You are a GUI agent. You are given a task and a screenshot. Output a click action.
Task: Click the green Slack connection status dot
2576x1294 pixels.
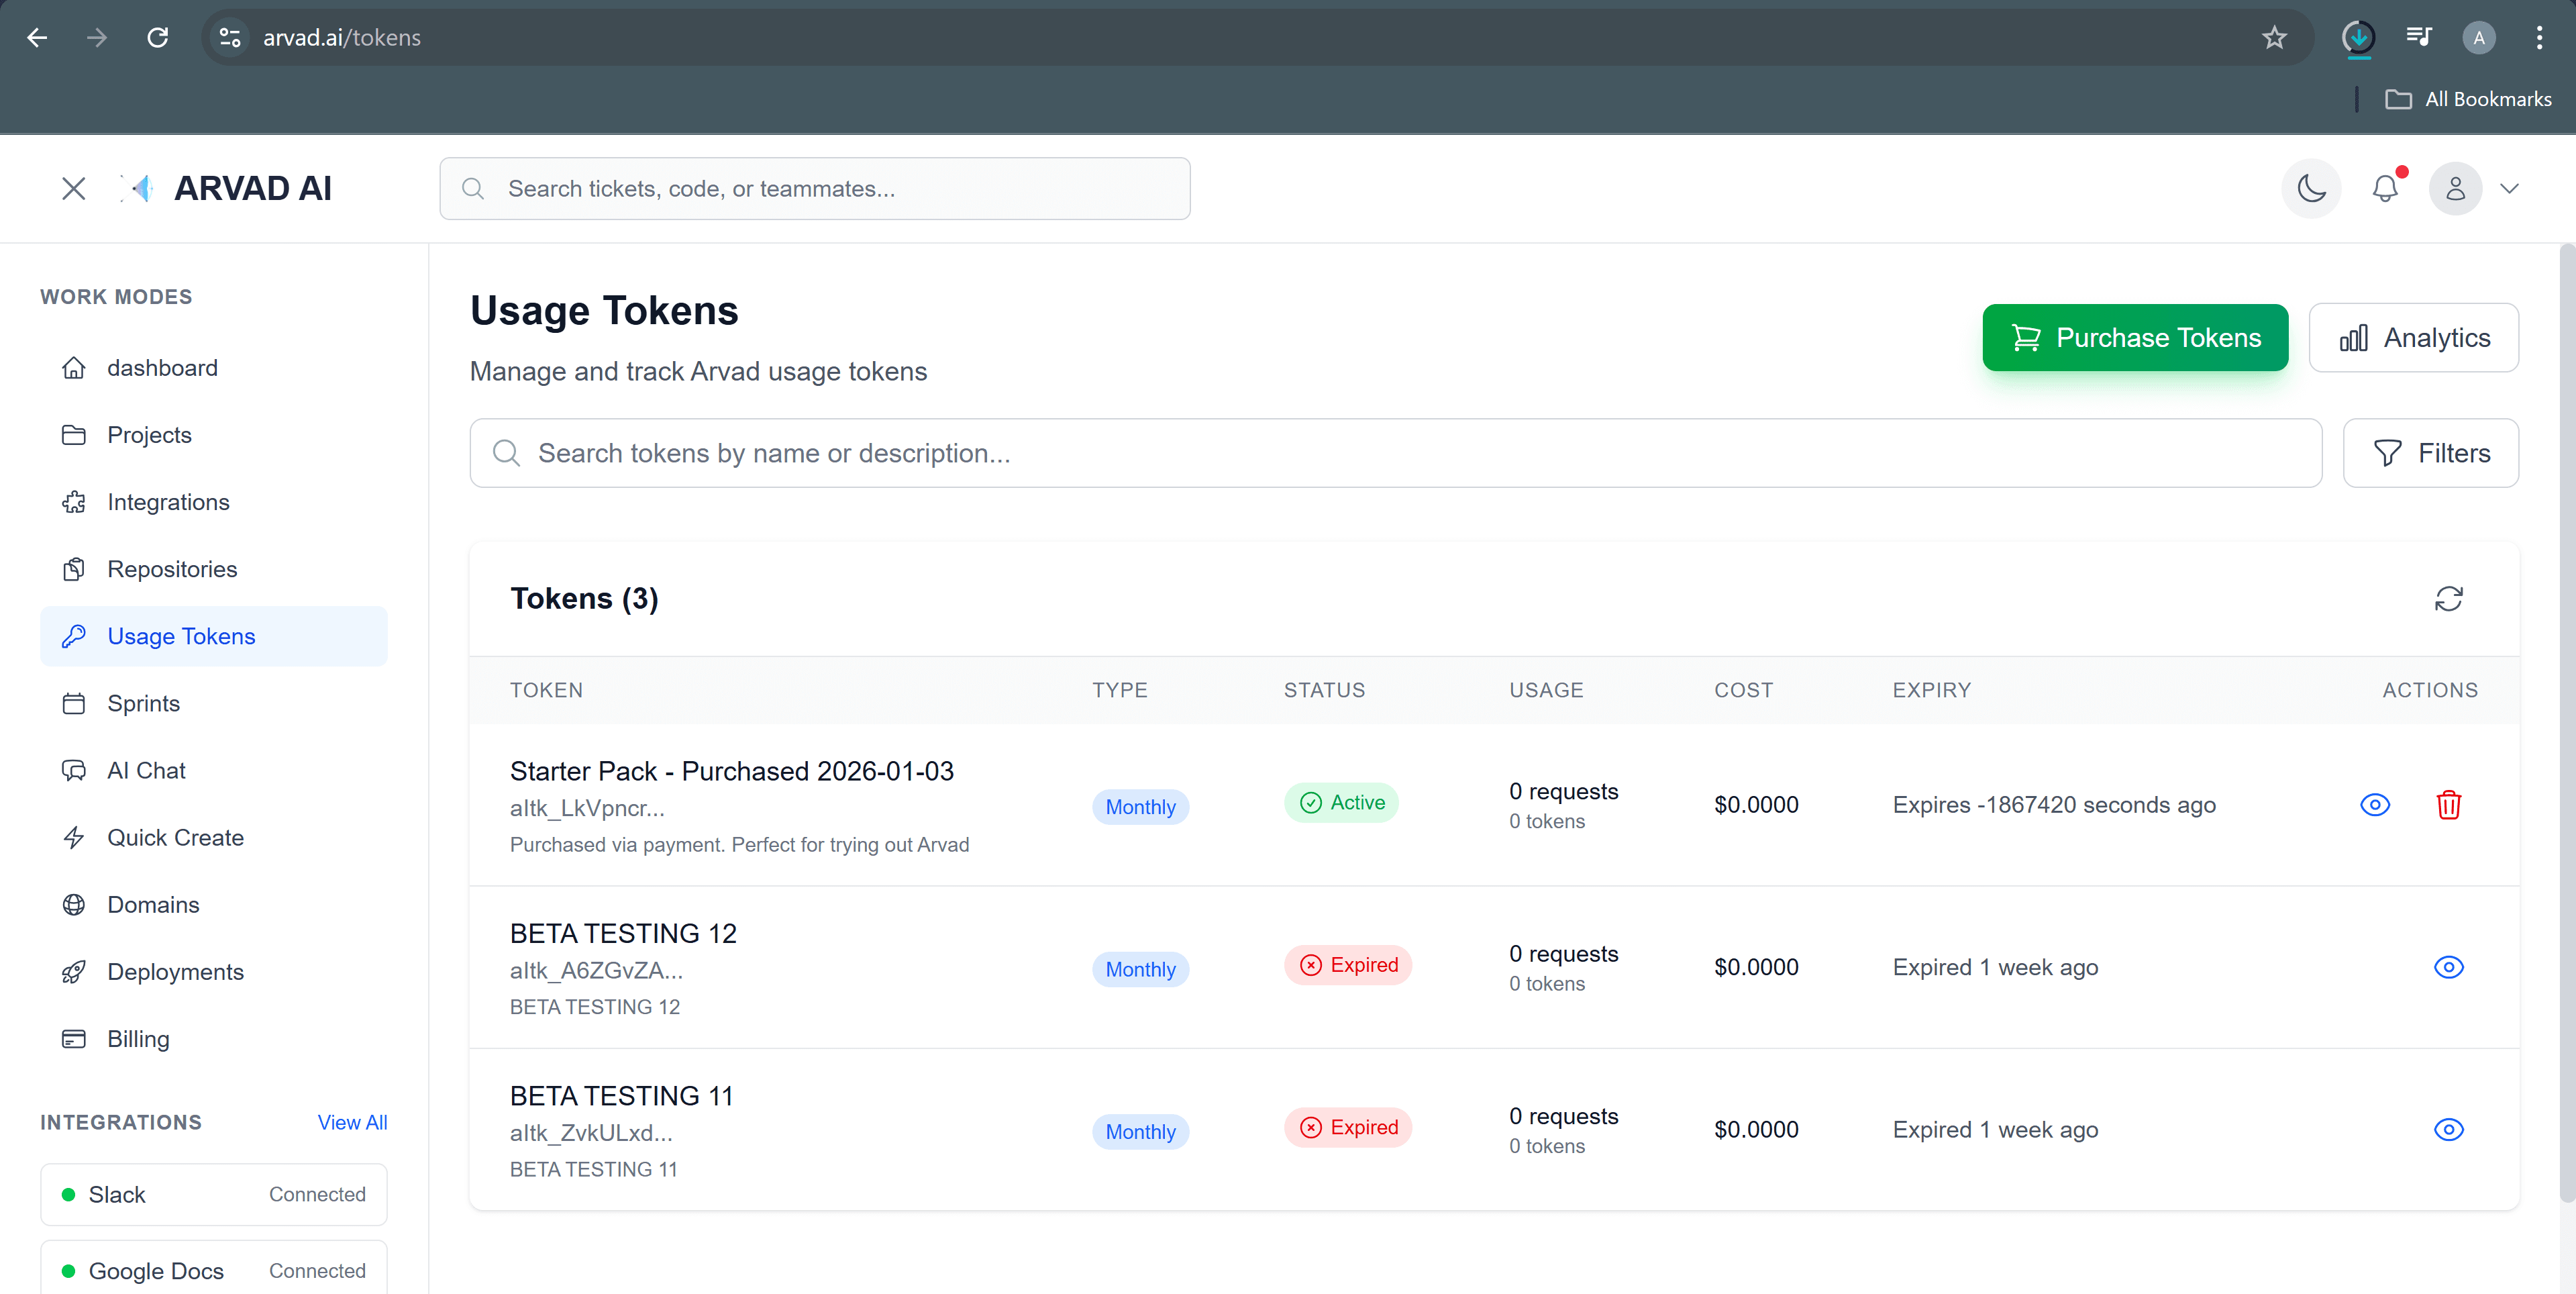coord(68,1194)
